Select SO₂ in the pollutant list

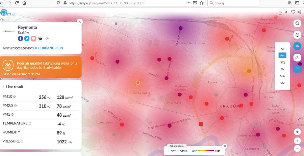point(282,76)
